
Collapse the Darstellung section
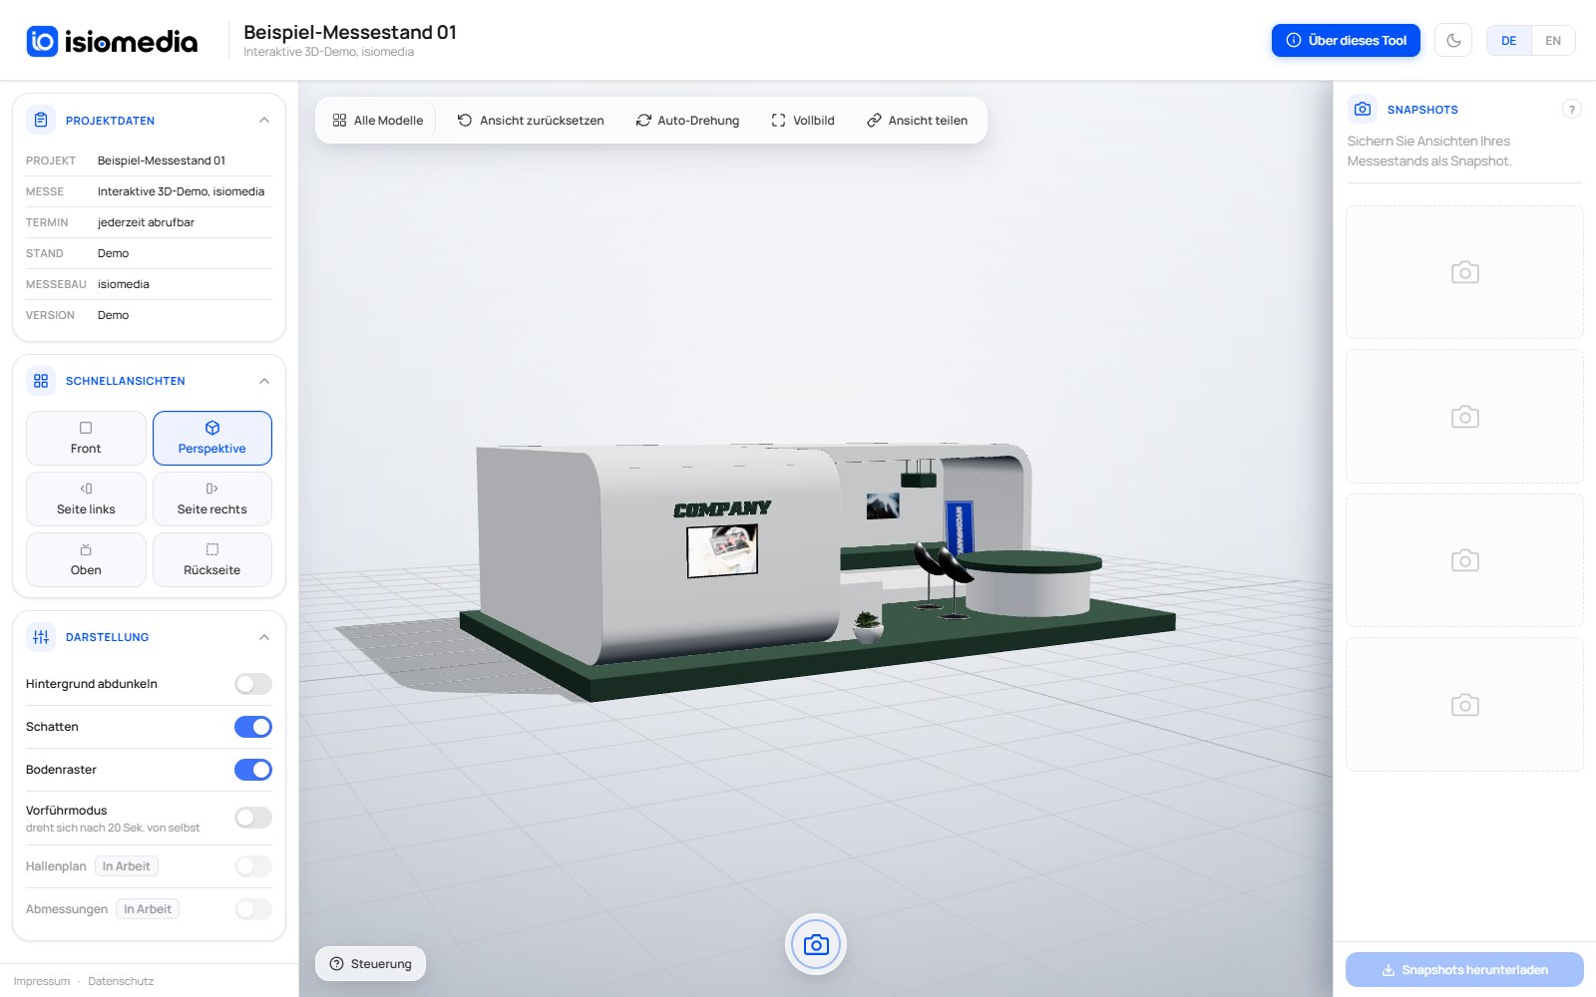point(264,637)
